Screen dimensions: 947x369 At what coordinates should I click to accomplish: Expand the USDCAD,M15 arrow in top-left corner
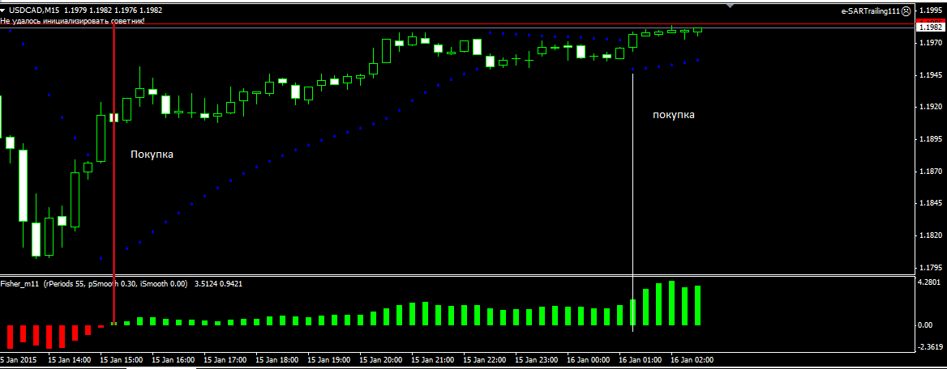(3, 11)
